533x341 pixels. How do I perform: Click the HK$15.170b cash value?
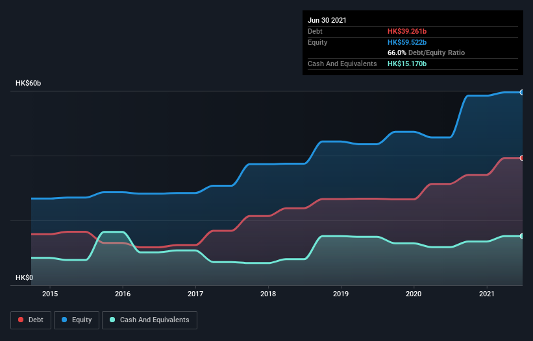(407, 64)
